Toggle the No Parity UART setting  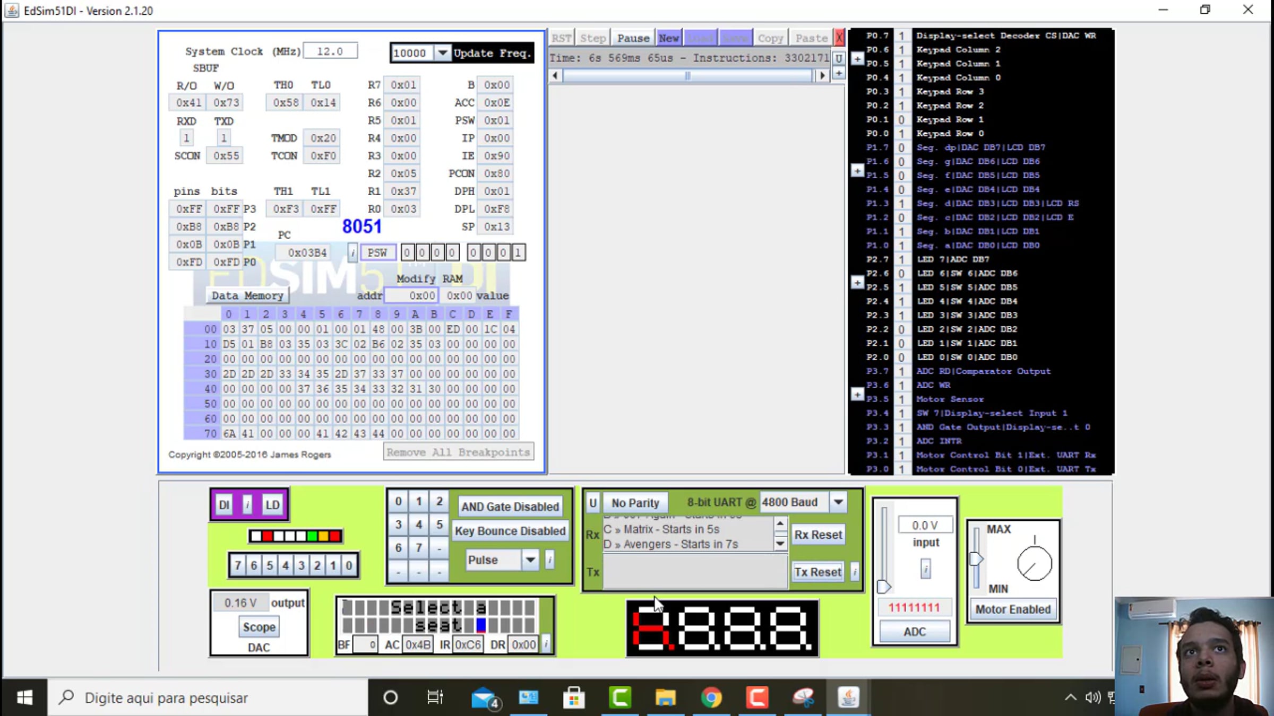635,502
